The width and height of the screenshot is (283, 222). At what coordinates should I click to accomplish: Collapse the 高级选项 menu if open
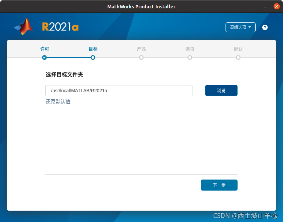(x=240, y=27)
